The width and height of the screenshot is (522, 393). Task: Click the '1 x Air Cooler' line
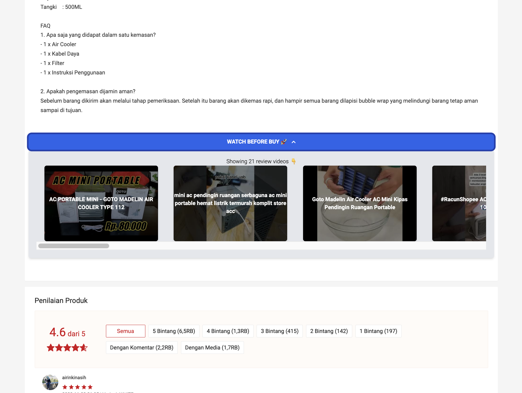tap(58, 44)
